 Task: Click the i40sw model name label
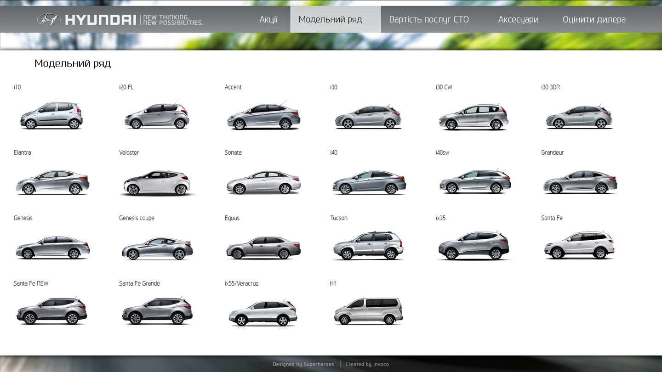pyautogui.click(x=442, y=152)
